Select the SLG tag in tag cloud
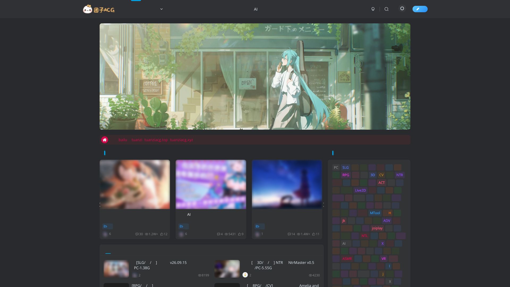This screenshot has width=510, height=287. (346, 167)
